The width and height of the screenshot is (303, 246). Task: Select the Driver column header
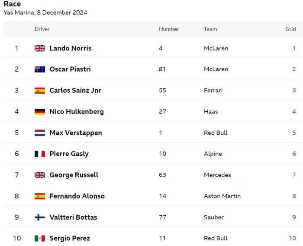pyautogui.click(x=42, y=29)
